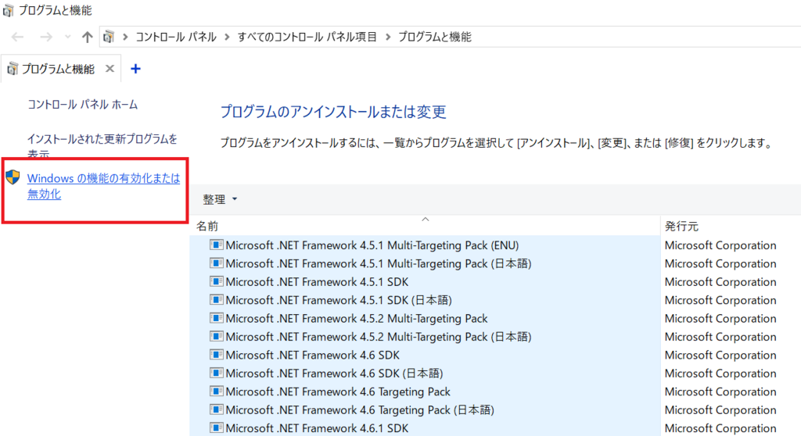Click icon of 4.5.2 Multi-Targeting Pack (日本語)
Screen dimensions: 801x436
217,337
